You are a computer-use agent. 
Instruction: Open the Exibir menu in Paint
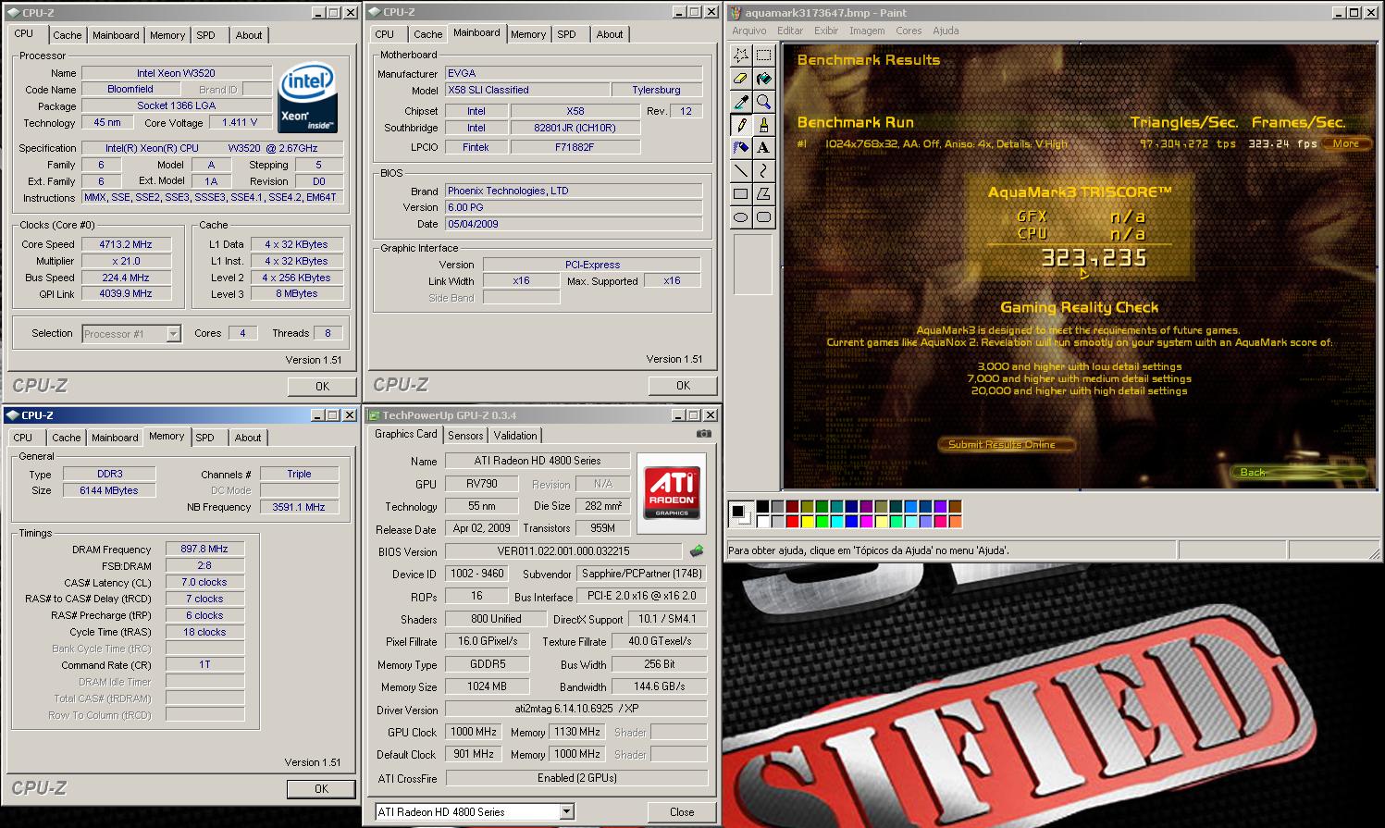[x=826, y=31]
